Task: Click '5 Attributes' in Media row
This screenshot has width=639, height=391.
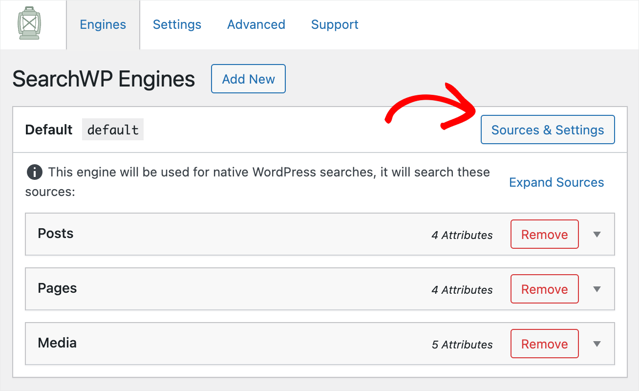Action: pyautogui.click(x=462, y=345)
